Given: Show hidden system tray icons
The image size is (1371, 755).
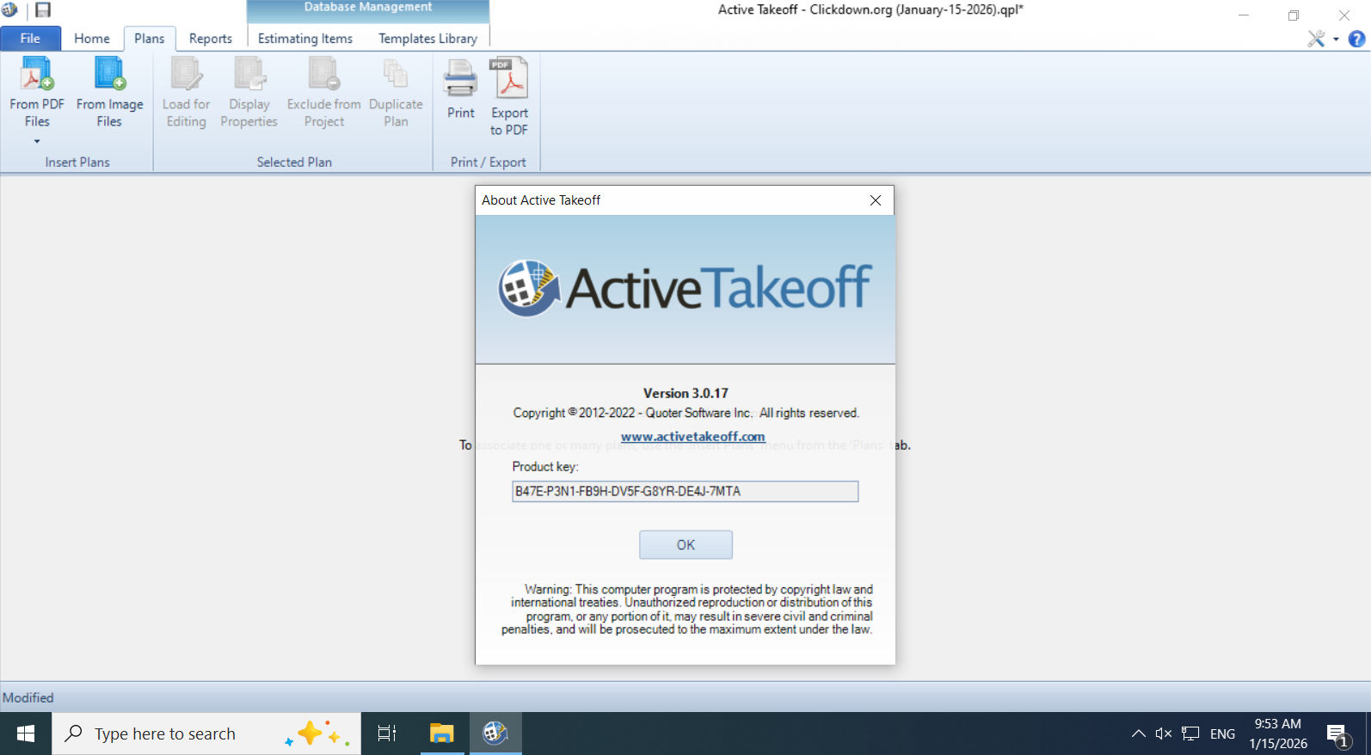Looking at the screenshot, I should [x=1139, y=734].
